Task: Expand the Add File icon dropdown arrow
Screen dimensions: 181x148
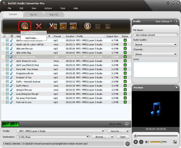Action: coord(31,26)
